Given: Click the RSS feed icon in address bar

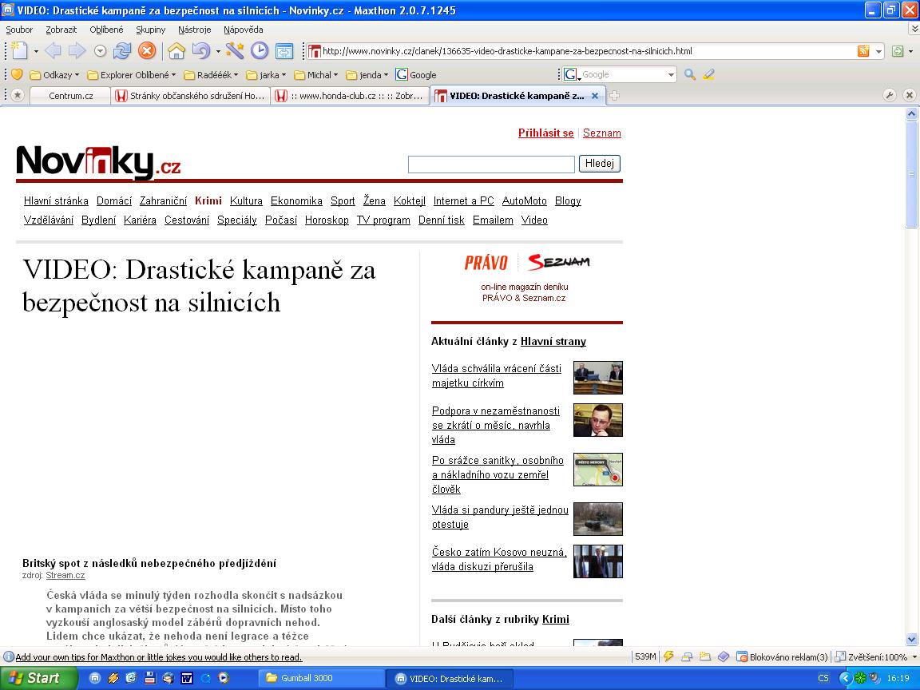Looking at the screenshot, I should (863, 51).
